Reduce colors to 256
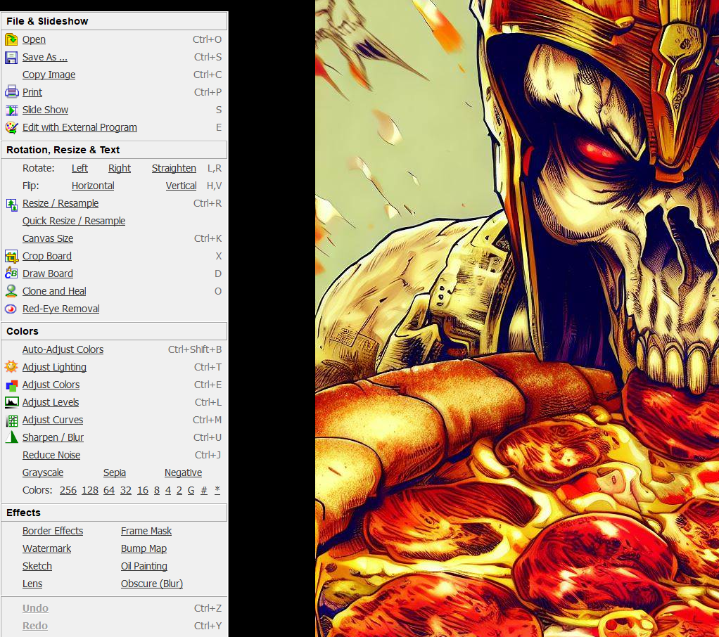This screenshot has width=719, height=637. (68, 490)
